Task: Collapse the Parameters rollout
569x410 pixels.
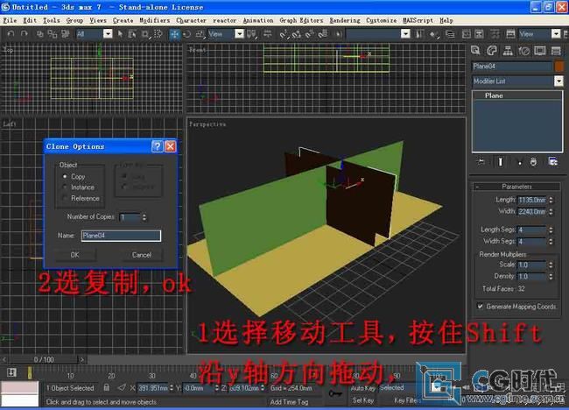Action: (x=516, y=187)
